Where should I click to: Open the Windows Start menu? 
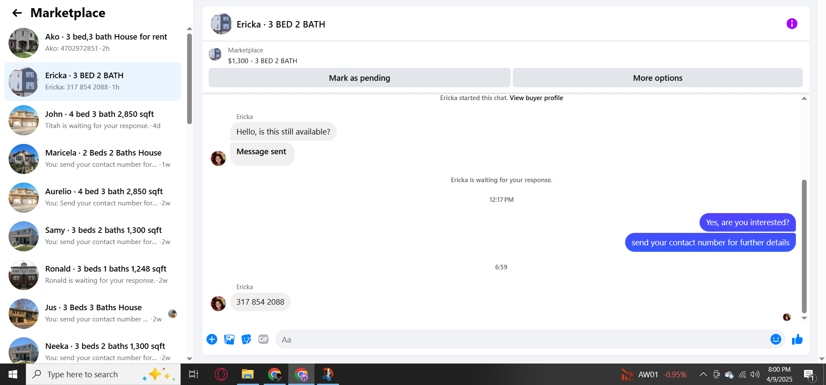[x=13, y=374]
